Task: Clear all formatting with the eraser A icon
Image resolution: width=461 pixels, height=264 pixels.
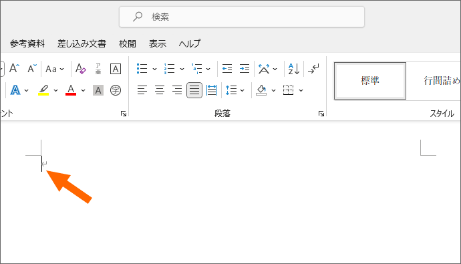Action: (81, 69)
